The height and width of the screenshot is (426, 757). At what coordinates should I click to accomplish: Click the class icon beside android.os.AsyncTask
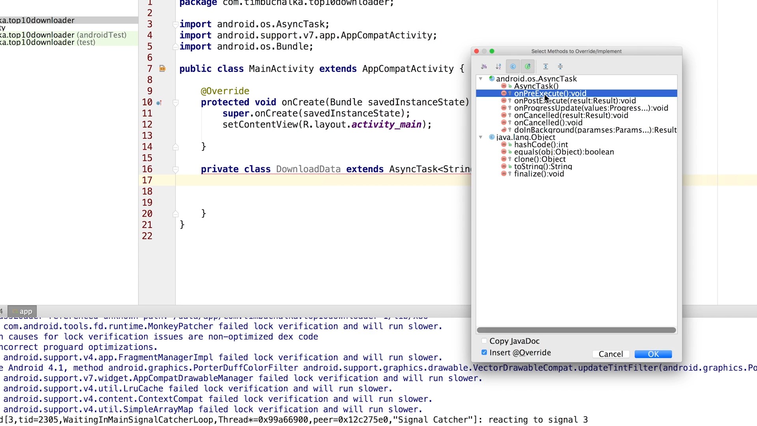click(492, 79)
